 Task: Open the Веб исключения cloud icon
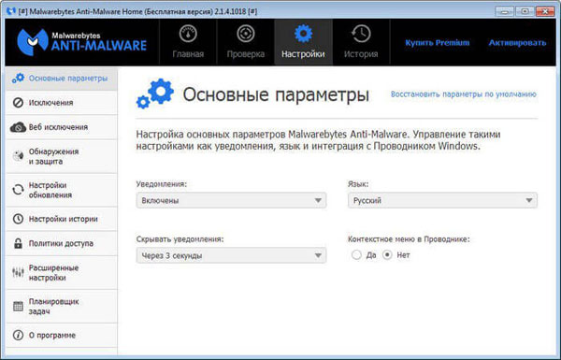pyautogui.click(x=18, y=127)
